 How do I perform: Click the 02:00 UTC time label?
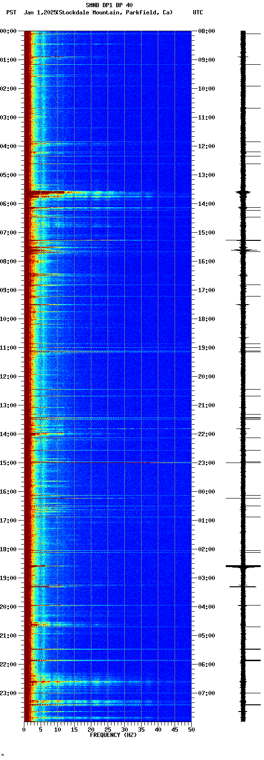coord(207,549)
